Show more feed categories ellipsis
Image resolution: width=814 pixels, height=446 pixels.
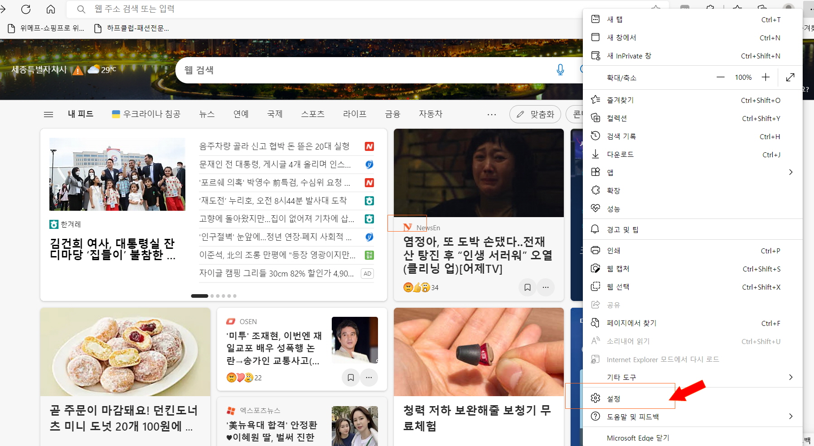pyautogui.click(x=492, y=114)
